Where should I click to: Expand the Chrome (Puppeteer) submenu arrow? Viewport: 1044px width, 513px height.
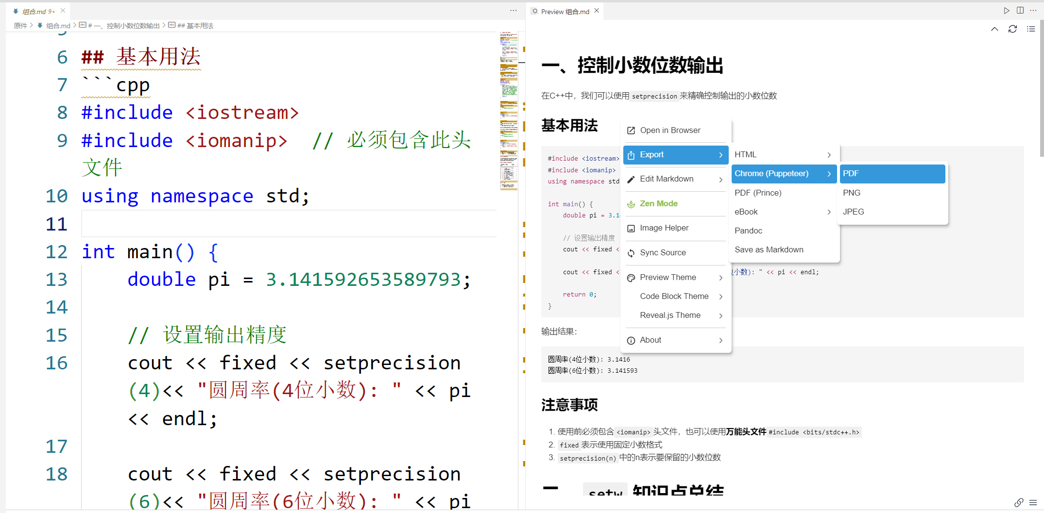(829, 174)
